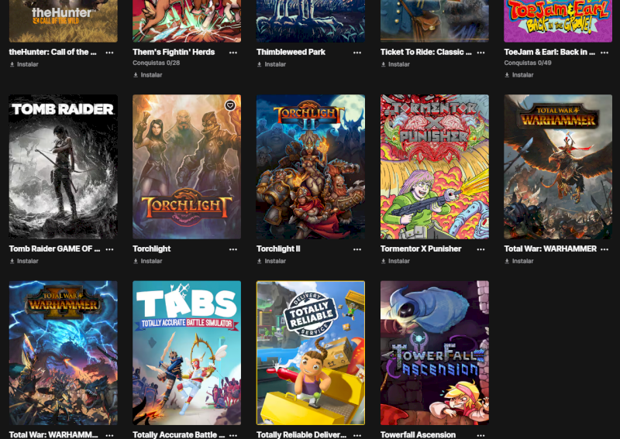Open the three-dot menu for Torchlight

click(233, 249)
